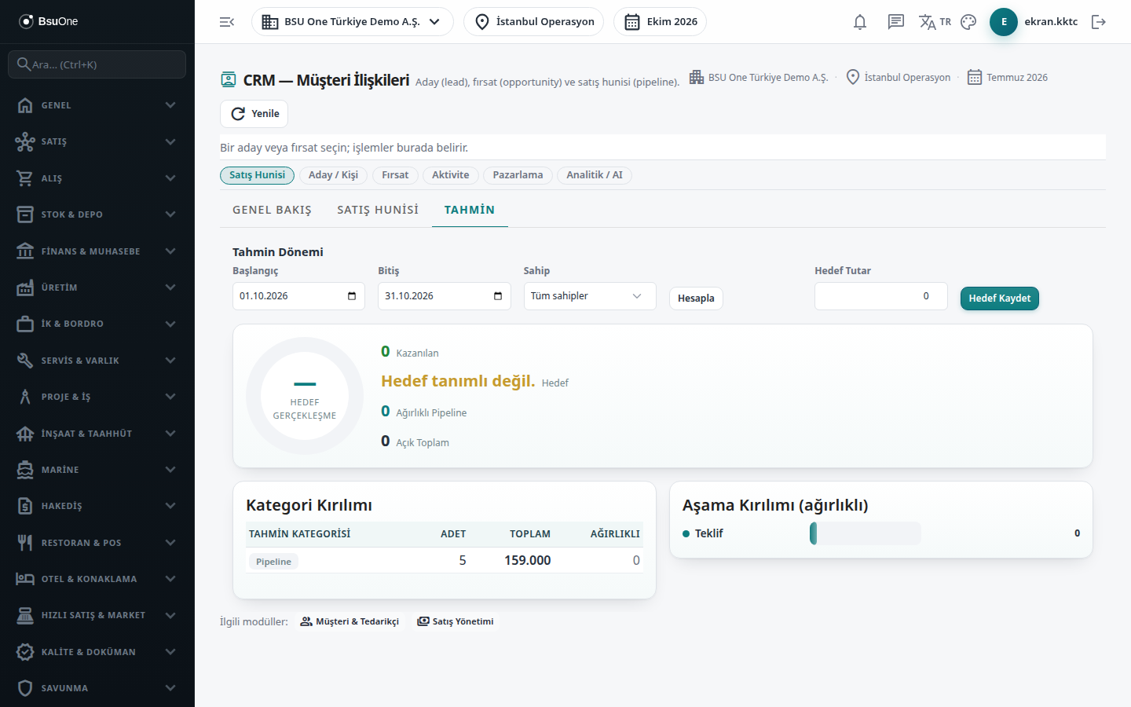1131x707 pixels.
Task: Select the Pazarlama chip
Action: [518, 175]
